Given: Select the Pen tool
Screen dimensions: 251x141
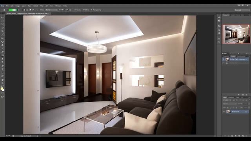Looking at the screenshot, I should 2,66.
